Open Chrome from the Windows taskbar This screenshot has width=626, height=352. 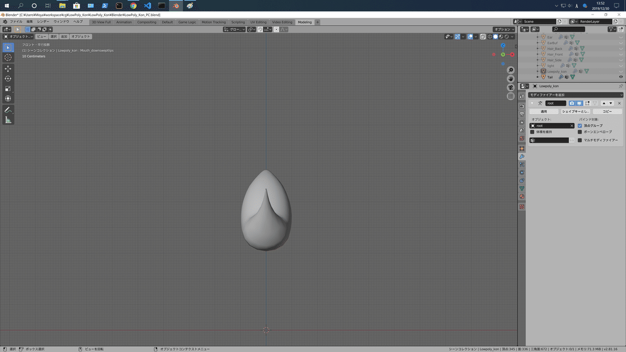point(133,6)
